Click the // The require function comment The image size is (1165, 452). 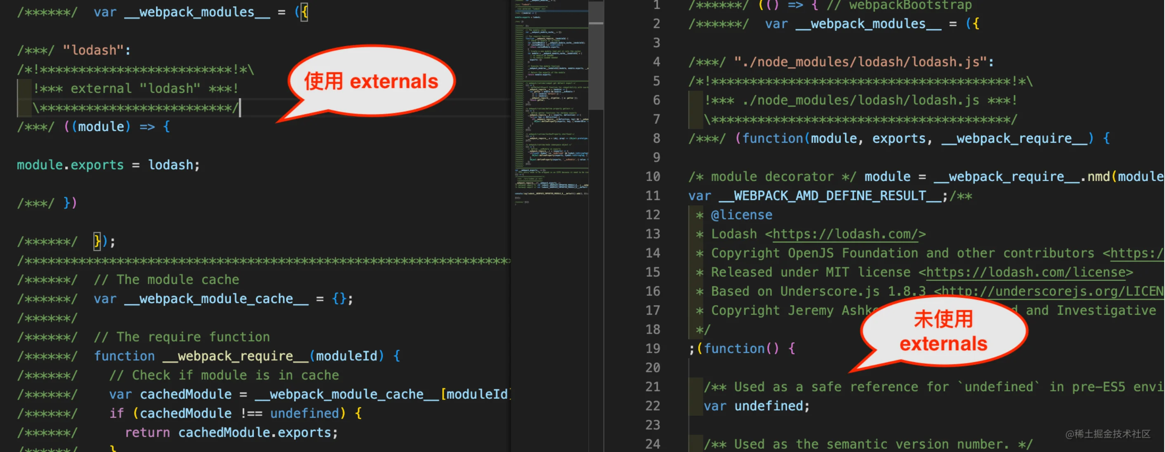click(x=182, y=337)
